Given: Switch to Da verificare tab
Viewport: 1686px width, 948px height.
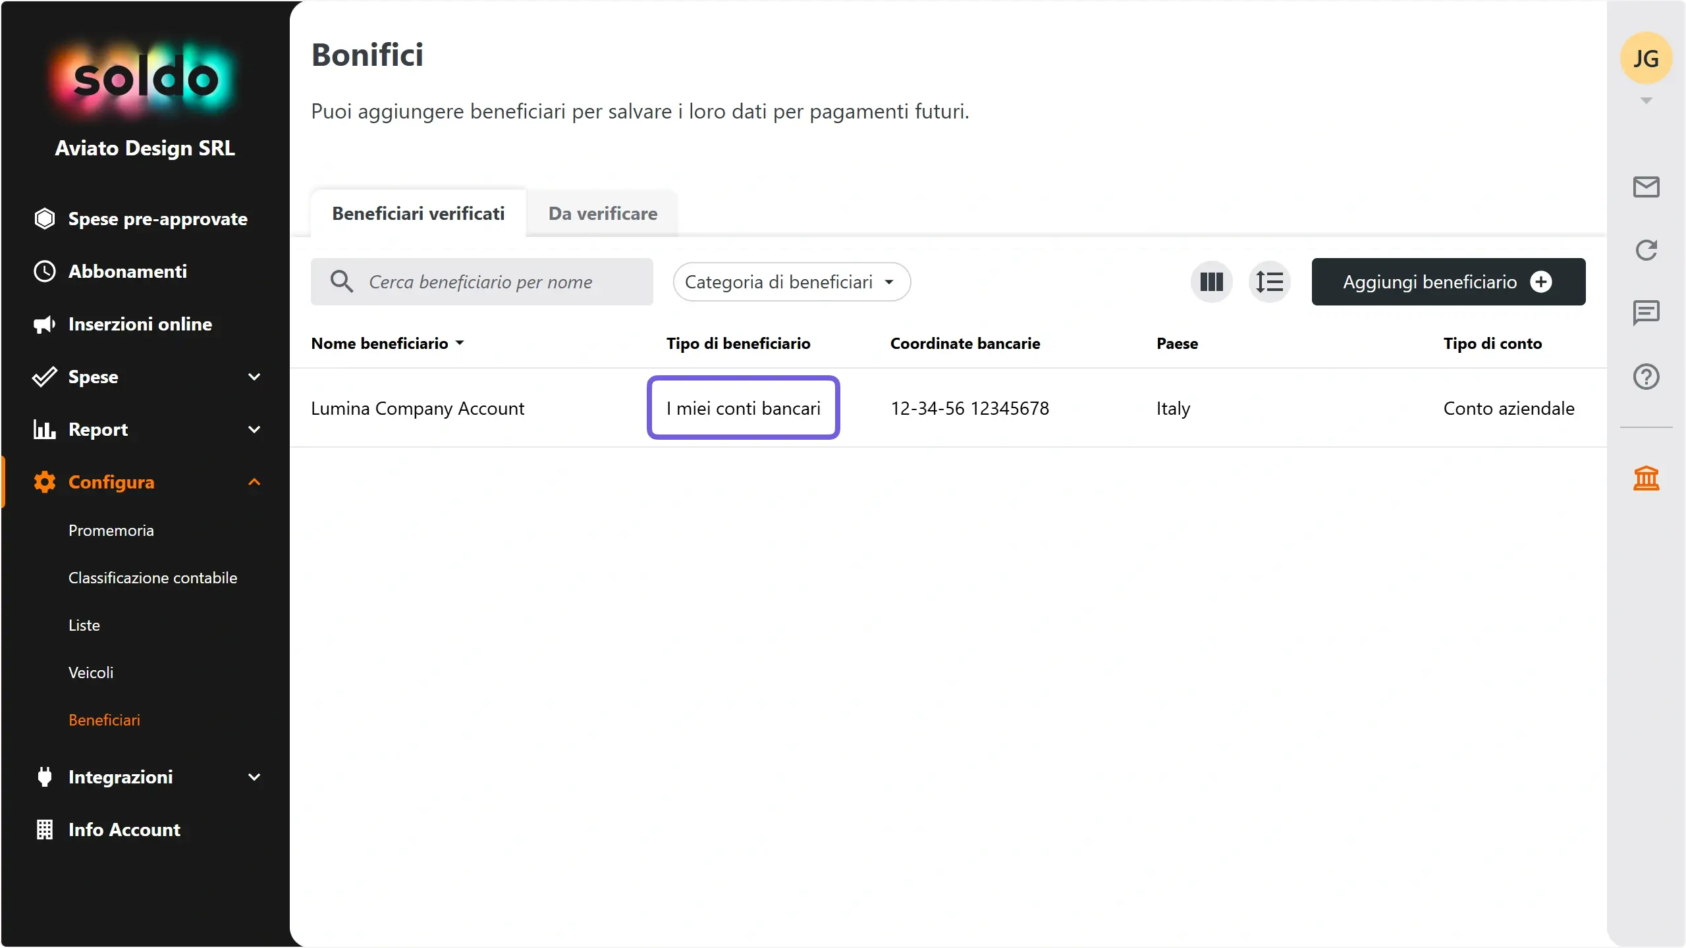Looking at the screenshot, I should [603, 213].
